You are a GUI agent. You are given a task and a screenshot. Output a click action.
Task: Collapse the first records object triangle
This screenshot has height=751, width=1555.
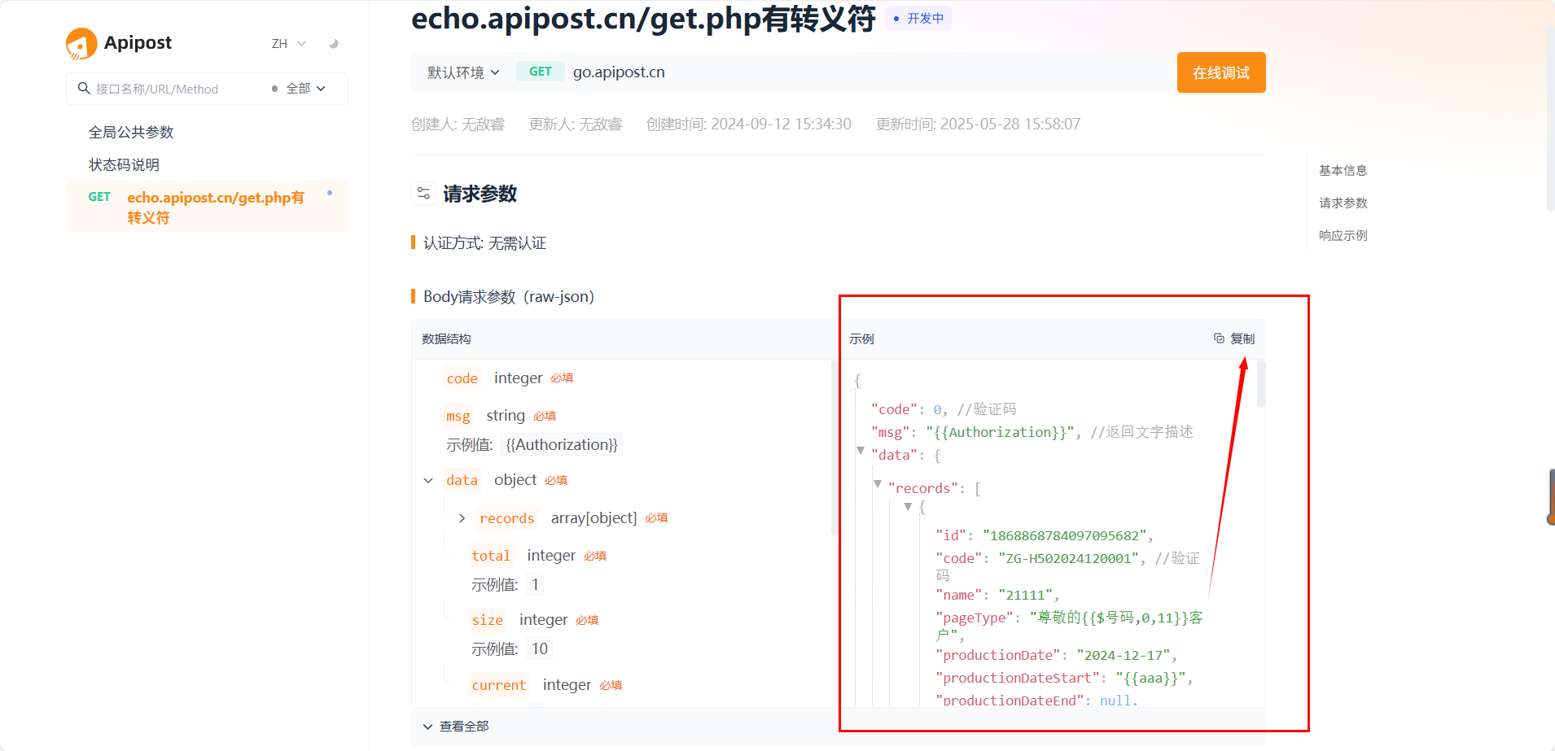tap(908, 507)
